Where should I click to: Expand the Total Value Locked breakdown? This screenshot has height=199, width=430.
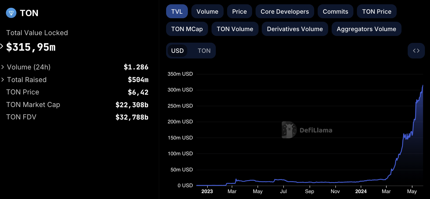pyautogui.click(x=2, y=46)
